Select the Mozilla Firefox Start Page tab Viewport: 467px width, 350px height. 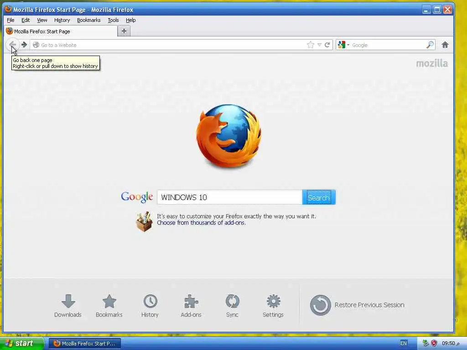(61, 31)
